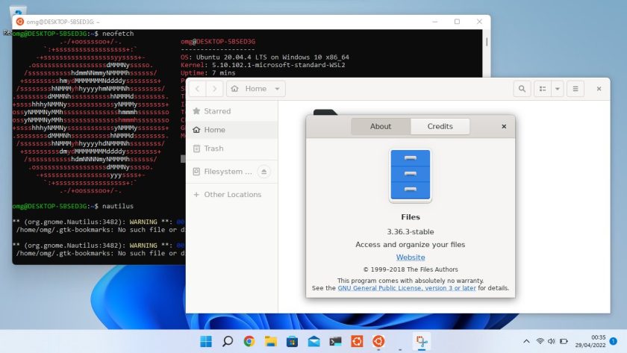Switch to the About tab

click(x=381, y=126)
